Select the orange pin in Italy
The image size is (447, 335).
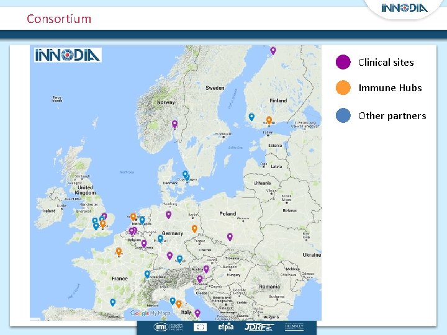179,304
